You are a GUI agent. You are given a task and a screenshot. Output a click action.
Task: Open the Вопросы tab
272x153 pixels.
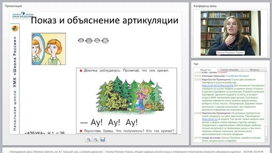(x=255, y=70)
